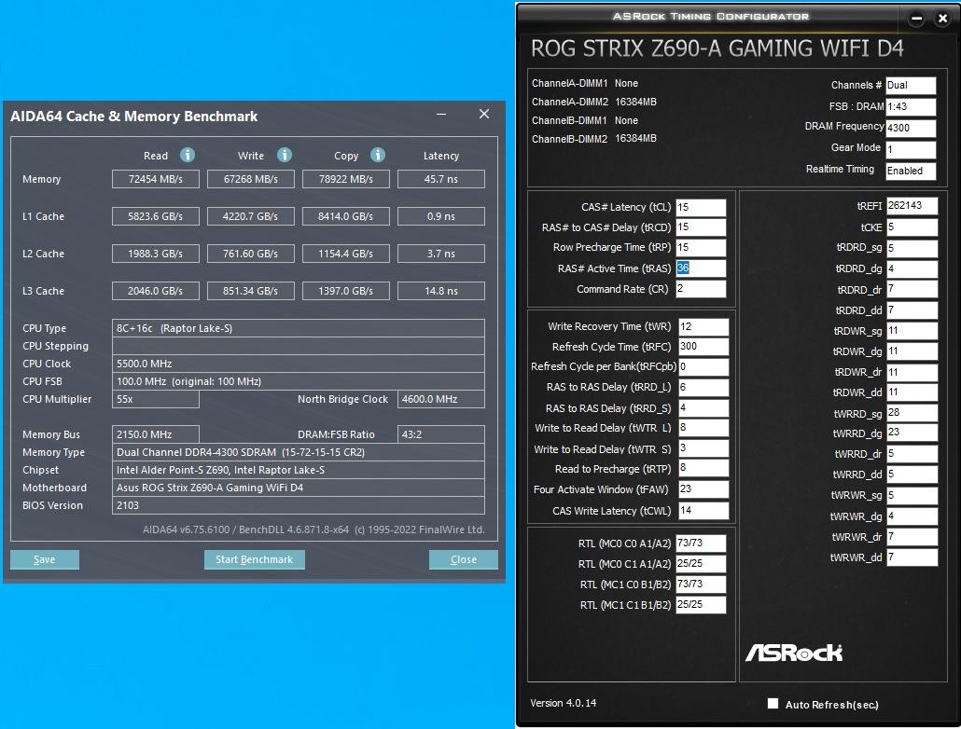
Task: Select the Read to Precharge (tRTP) field
Action: point(703,469)
